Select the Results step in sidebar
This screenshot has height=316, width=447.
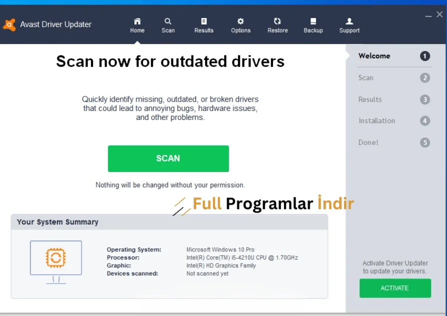click(369, 99)
